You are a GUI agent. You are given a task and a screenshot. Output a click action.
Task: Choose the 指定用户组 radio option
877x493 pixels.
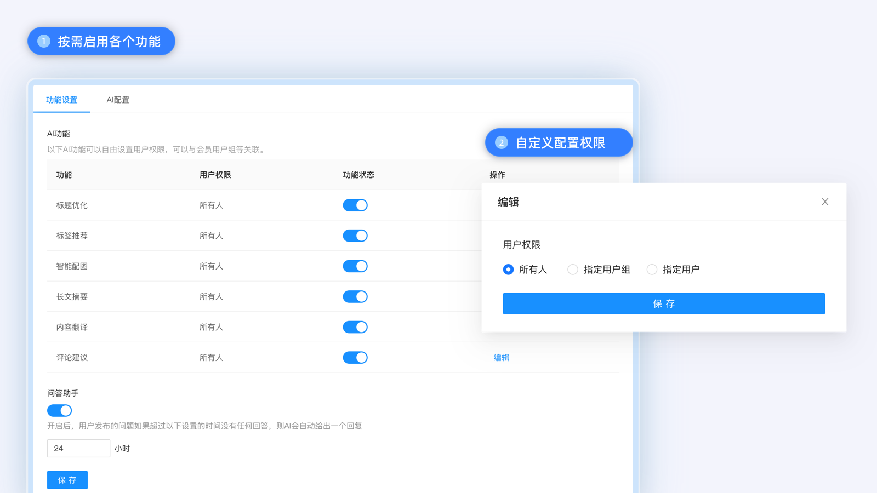599,270
